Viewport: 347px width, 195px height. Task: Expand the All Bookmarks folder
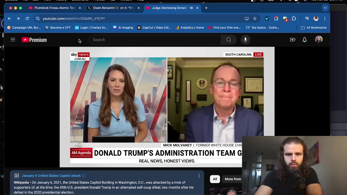(x=314, y=28)
